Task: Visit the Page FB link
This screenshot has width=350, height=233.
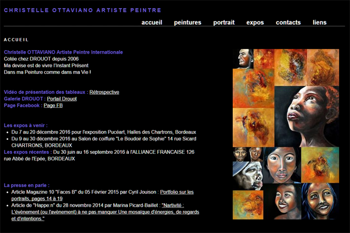Action: (53, 105)
